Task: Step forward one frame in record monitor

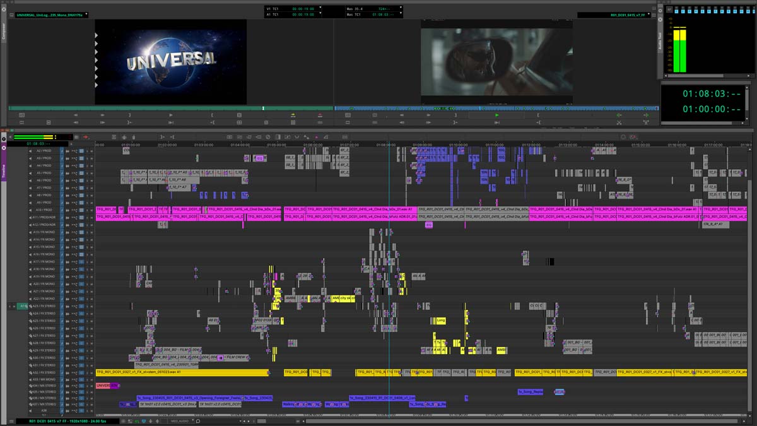Action: click(x=428, y=115)
